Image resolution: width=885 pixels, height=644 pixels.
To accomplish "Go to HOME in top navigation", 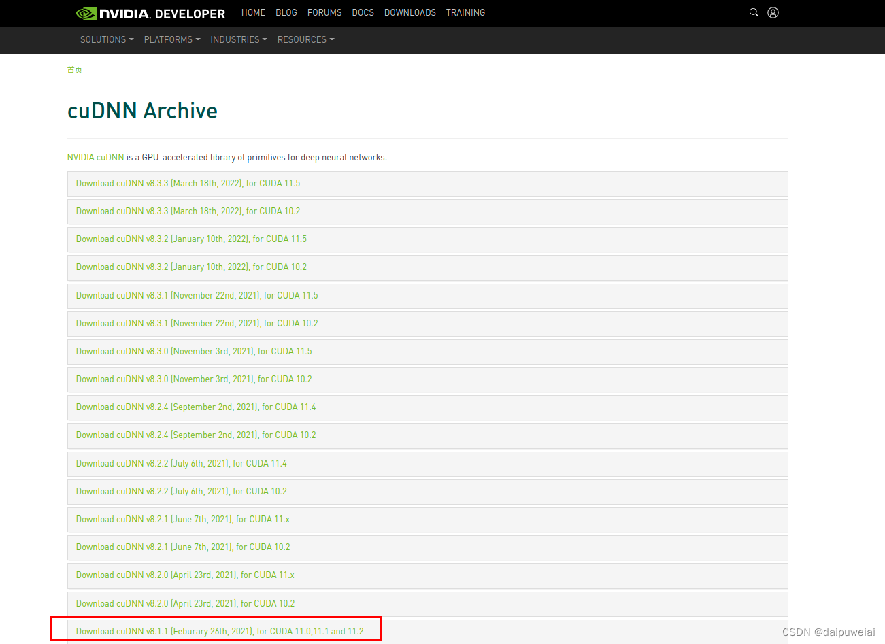I will (x=253, y=12).
